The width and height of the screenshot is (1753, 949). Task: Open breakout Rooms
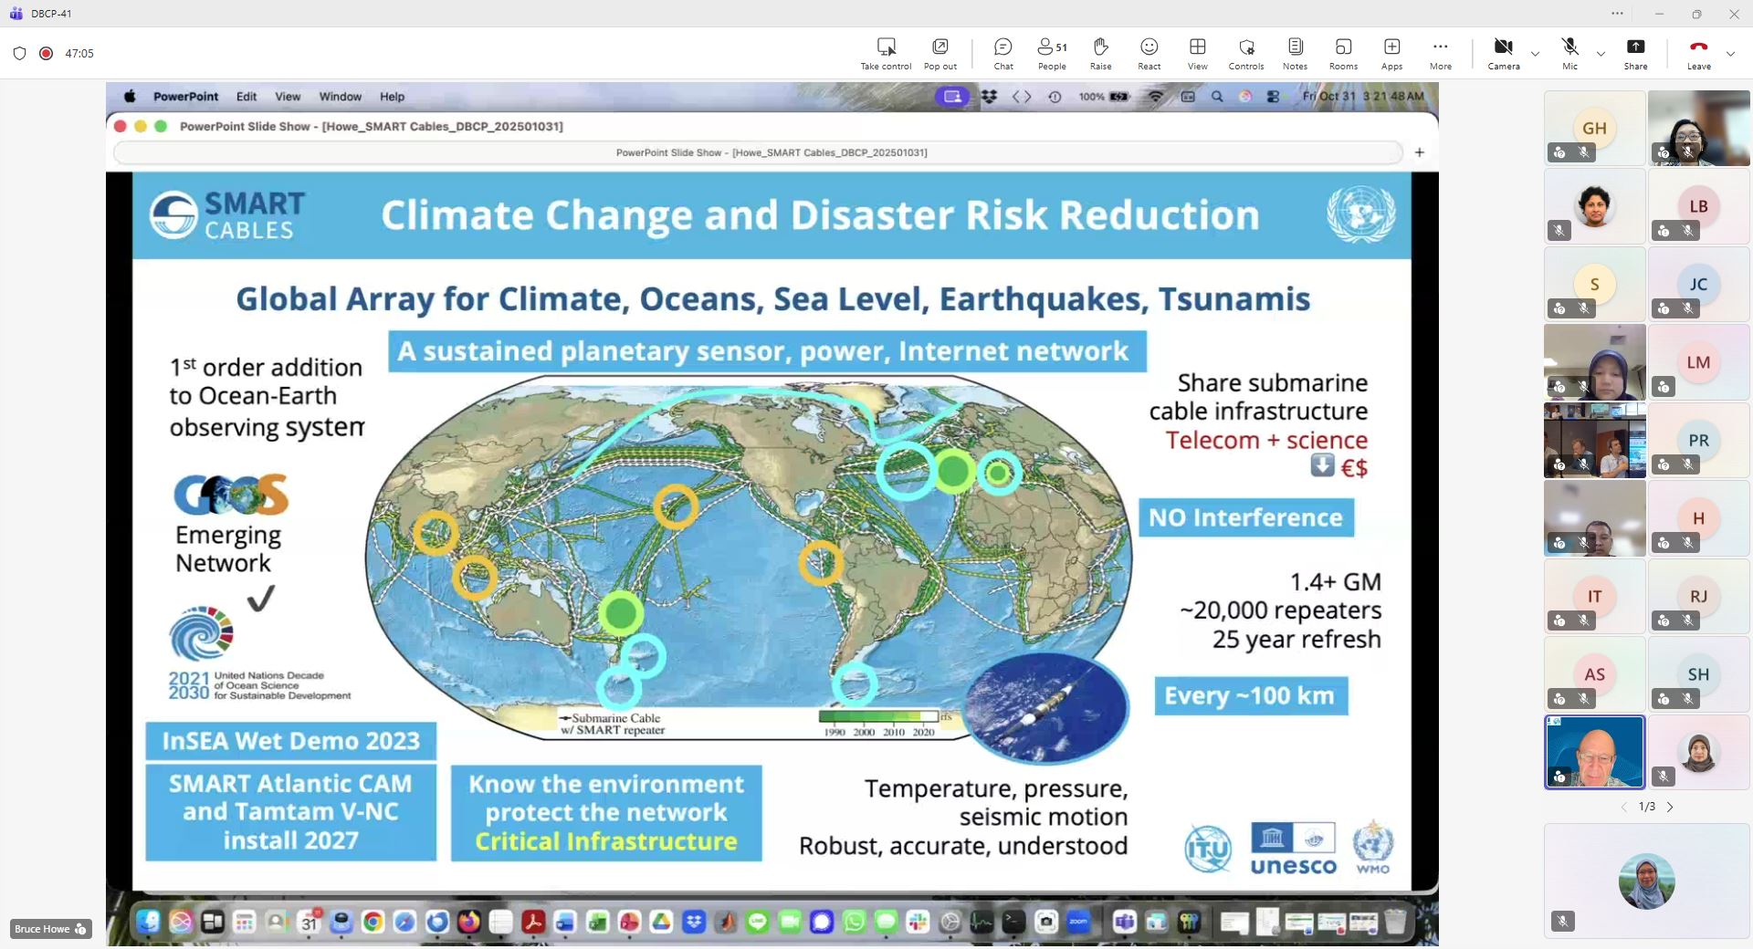click(x=1343, y=53)
